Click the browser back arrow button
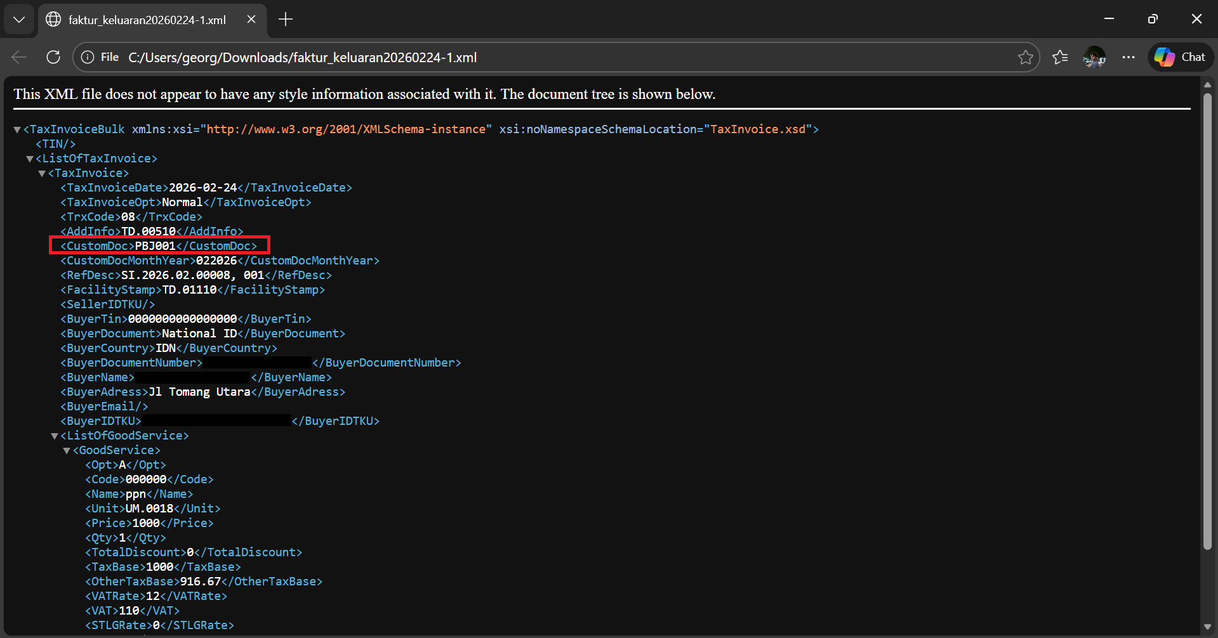1218x638 pixels. [x=19, y=57]
